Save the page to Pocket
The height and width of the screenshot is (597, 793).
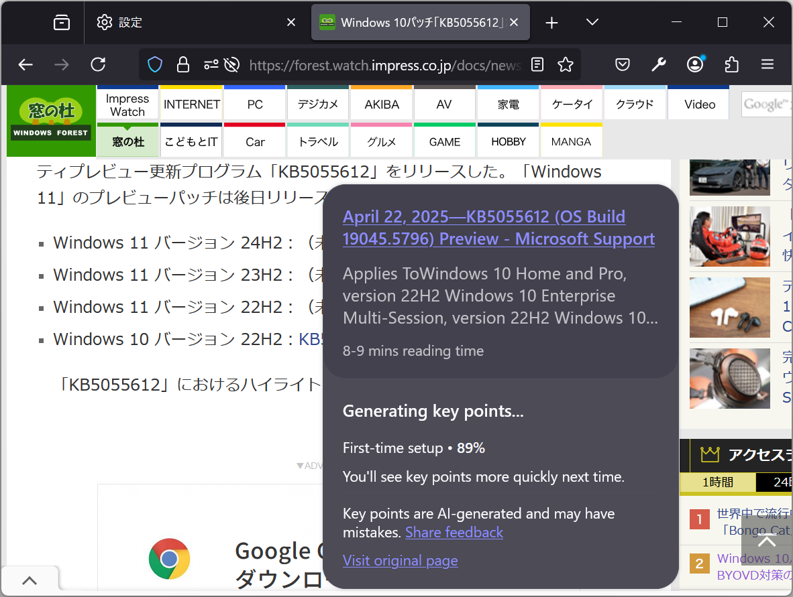point(622,64)
